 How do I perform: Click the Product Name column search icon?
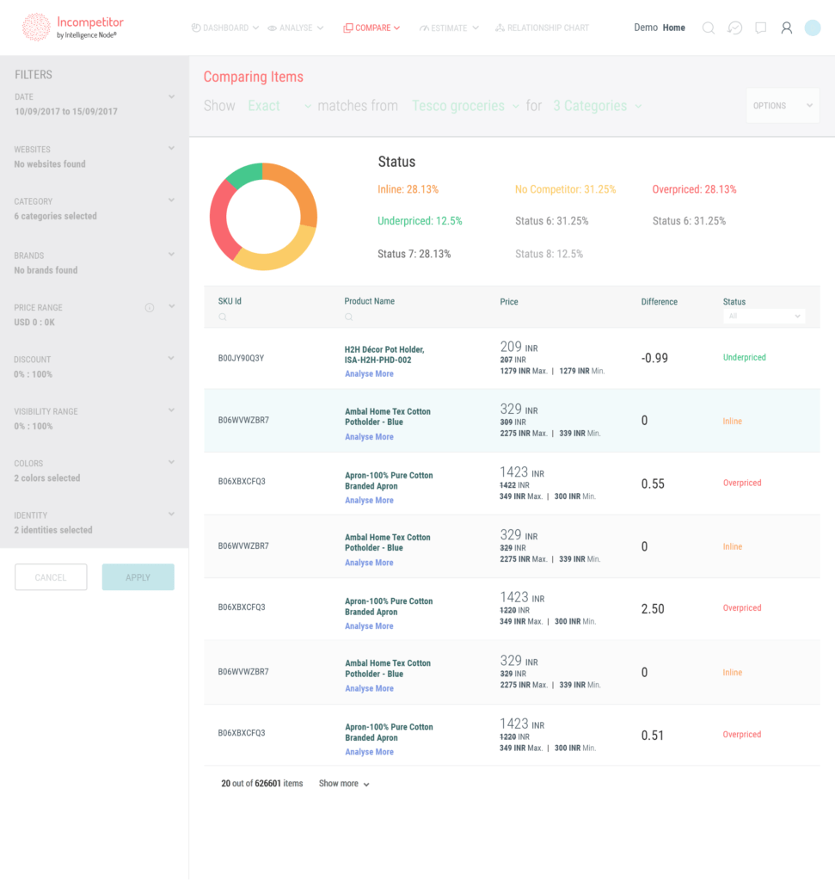point(349,317)
